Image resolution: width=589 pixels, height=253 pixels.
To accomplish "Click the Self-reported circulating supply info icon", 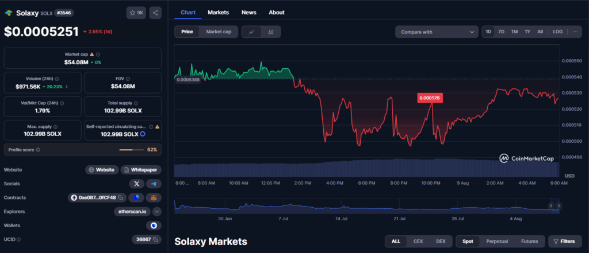I will [151, 127].
